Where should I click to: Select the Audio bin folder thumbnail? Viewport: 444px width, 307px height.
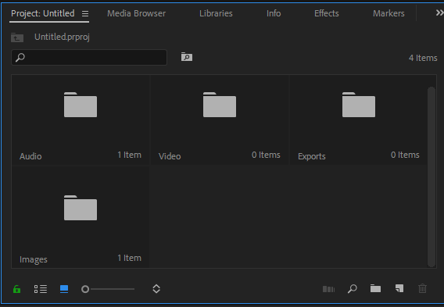point(81,105)
